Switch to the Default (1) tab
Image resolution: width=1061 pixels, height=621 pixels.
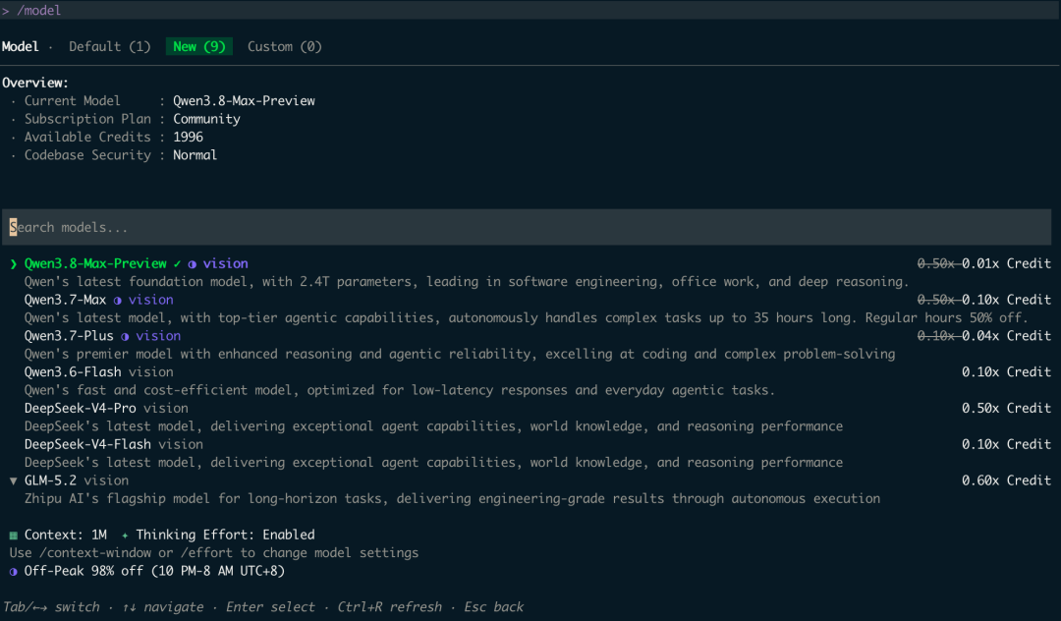pos(110,47)
